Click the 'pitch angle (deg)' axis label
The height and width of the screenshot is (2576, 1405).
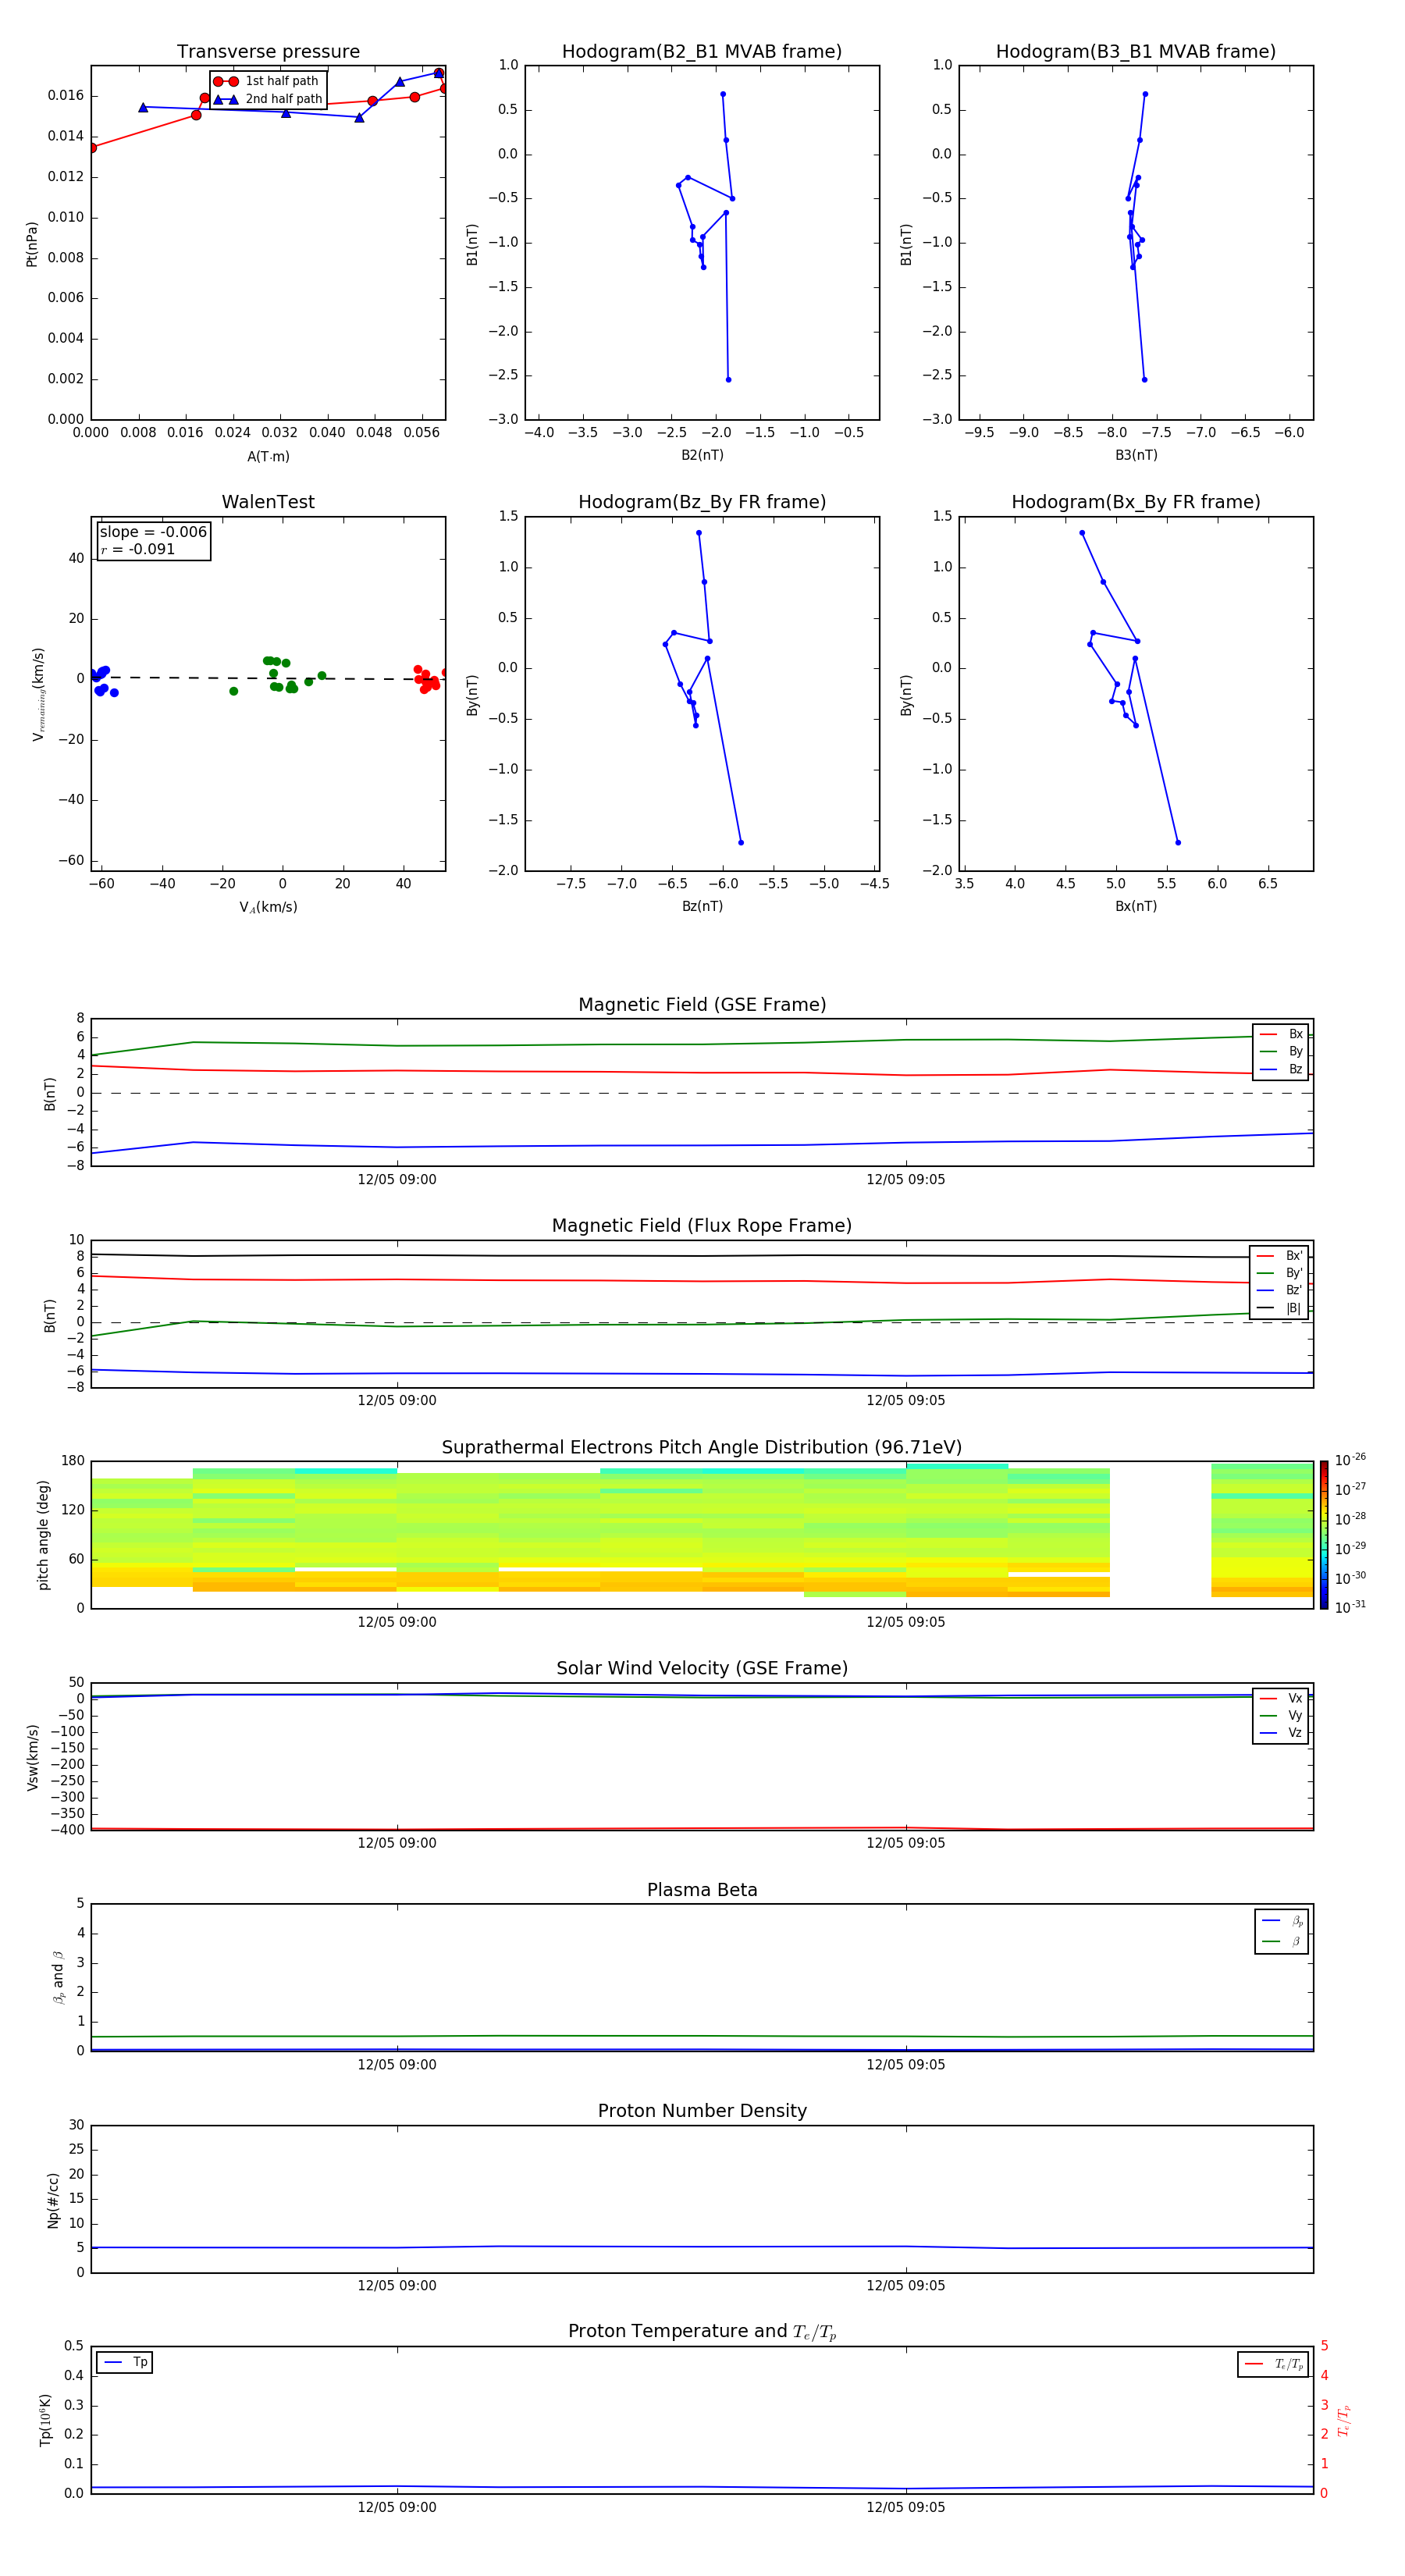point(44,1535)
